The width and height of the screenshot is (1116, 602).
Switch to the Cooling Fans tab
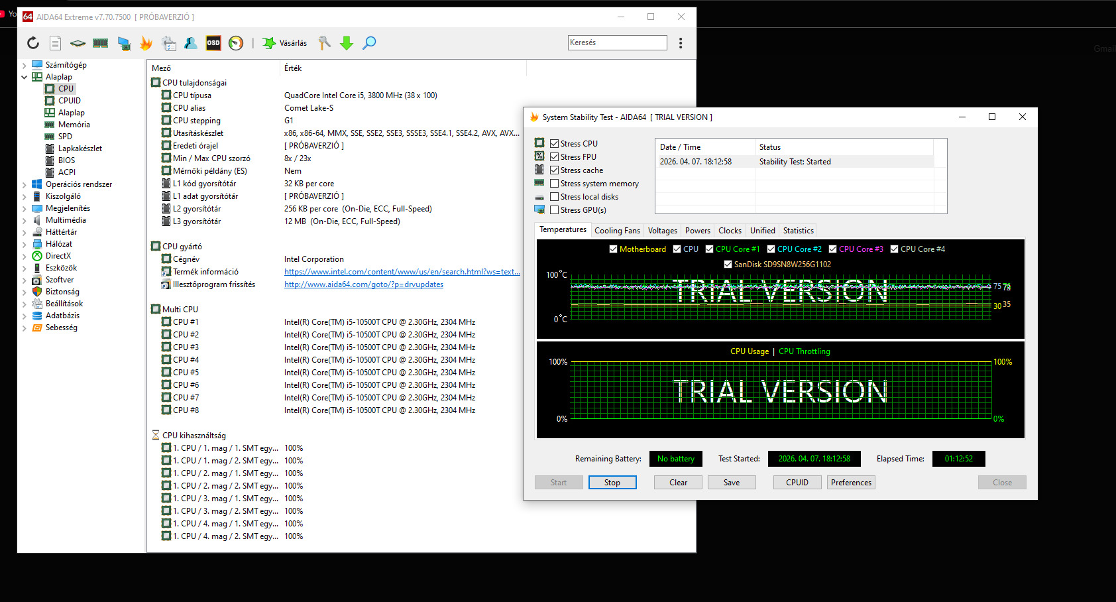click(617, 231)
